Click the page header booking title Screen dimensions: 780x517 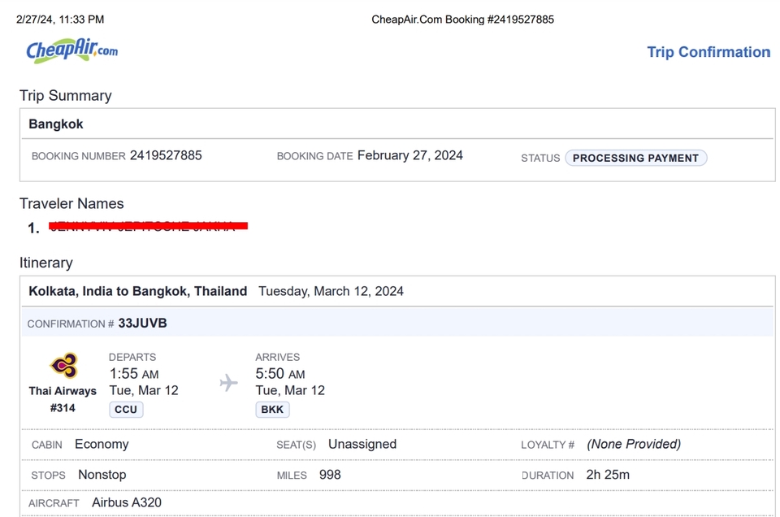[462, 20]
